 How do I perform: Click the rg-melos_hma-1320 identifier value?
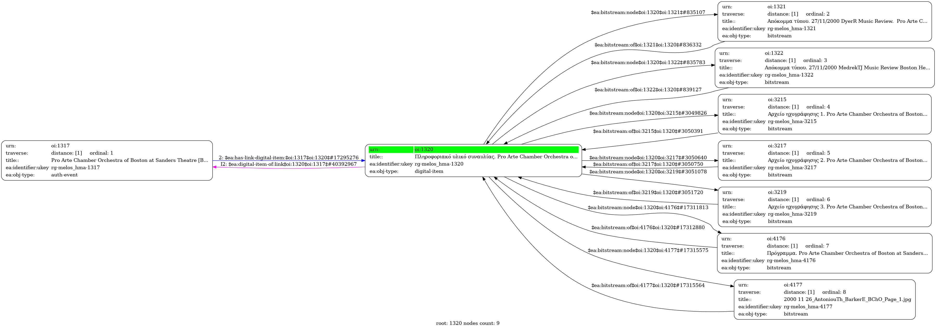tap(439, 164)
